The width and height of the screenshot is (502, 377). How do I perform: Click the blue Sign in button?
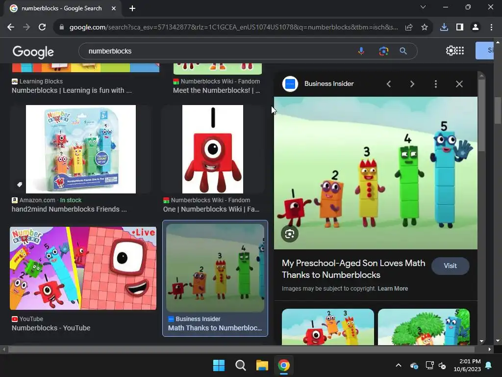pos(485,51)
